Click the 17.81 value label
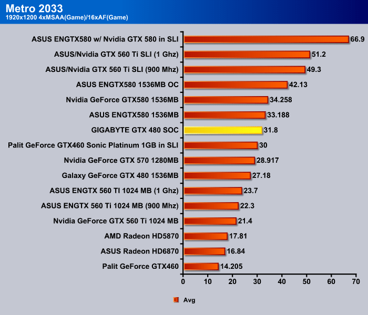 [x=238, y=236]
